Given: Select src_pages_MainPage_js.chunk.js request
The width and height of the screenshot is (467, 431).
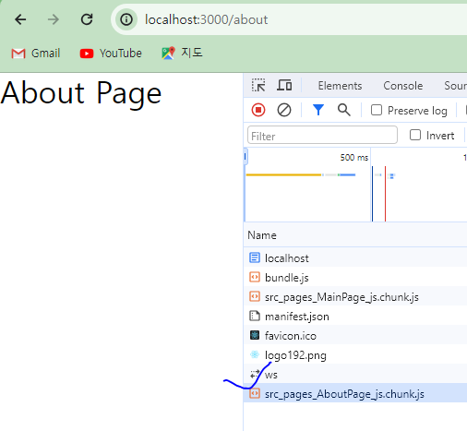Looking at the screenshot, I should (x=355, y=297).
